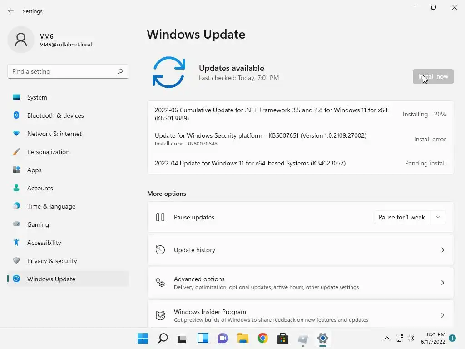The width and height of the screenshot is (465, 349).
Task: Click the 'Install error' status on the right
Action: point(430,139)
